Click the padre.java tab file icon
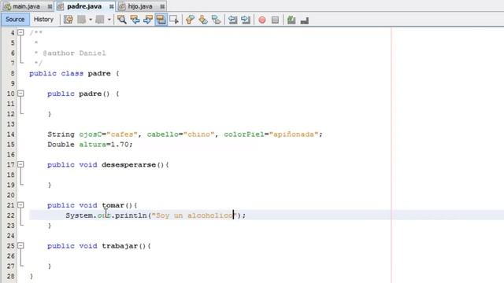The image size is (504, 283). pos(60,6)
